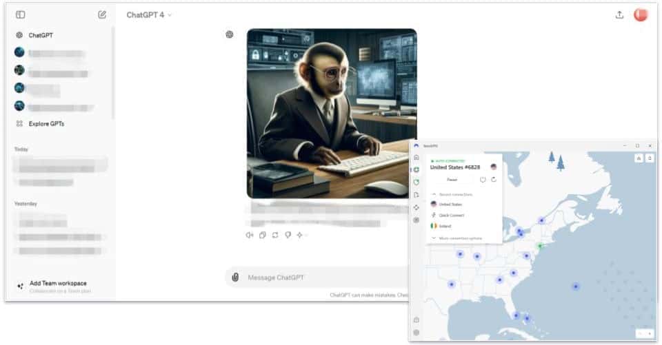This screenshot has height=345, width=662.
Task: Select United States in recent connections
Action: pos(446,204)
